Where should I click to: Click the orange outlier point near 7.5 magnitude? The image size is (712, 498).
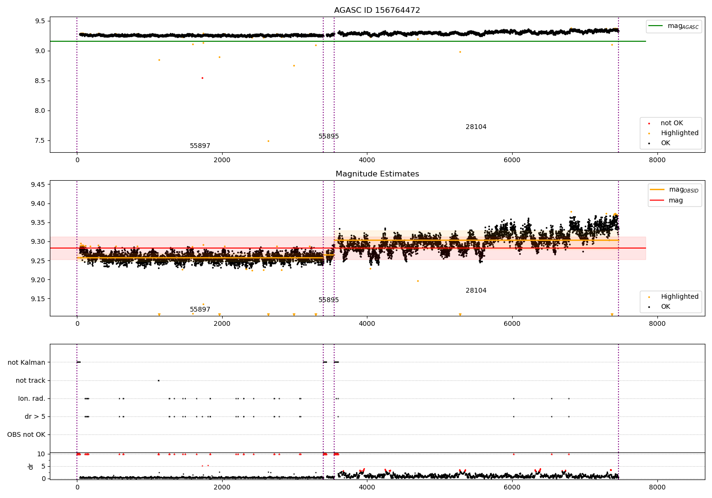pyautogui.click(x=268, y=141)
